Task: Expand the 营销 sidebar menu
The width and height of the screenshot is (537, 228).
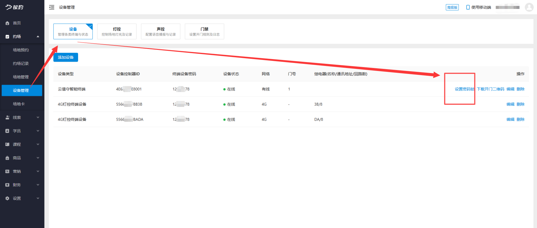Action: point(38,171)
